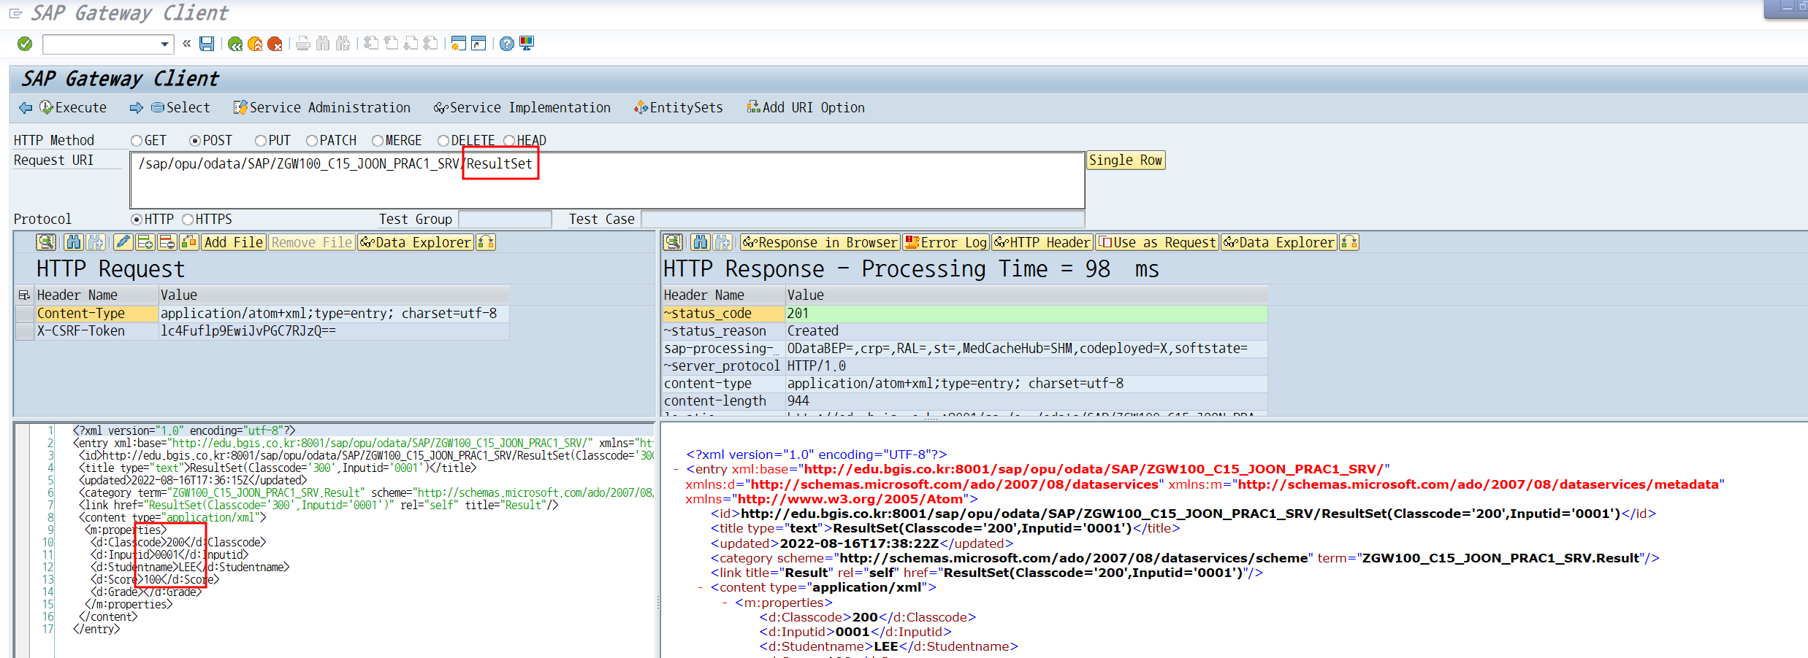Collapse the entry node in response XML
Image resolution: width=1808 pixels, height=658 pixels.
tap(677, 470)
